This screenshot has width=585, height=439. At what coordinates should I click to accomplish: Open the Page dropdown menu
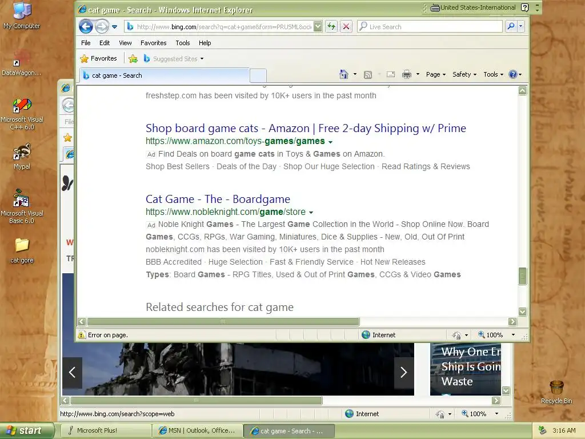436,74
